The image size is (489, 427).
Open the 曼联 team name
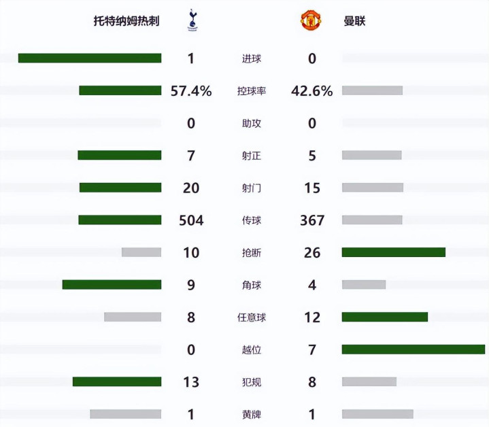coord(354,21)
